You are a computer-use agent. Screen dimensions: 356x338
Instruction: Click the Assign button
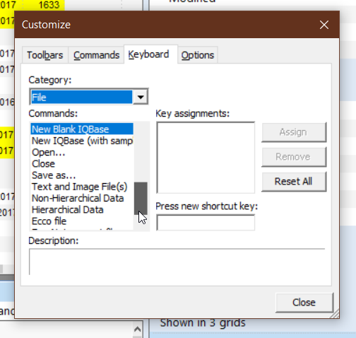[294, 132]
